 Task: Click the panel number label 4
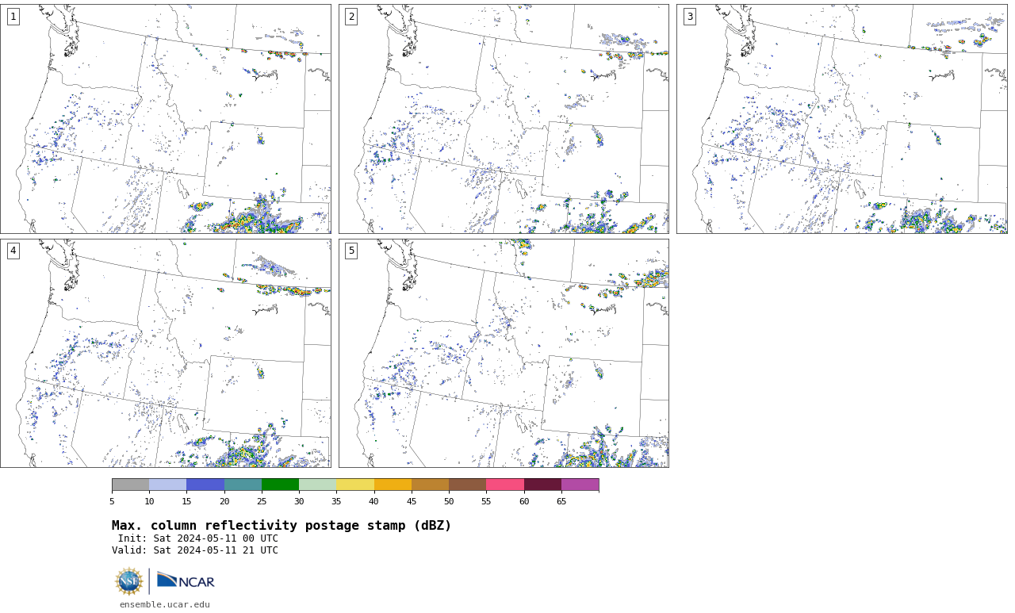coord(13,251)
